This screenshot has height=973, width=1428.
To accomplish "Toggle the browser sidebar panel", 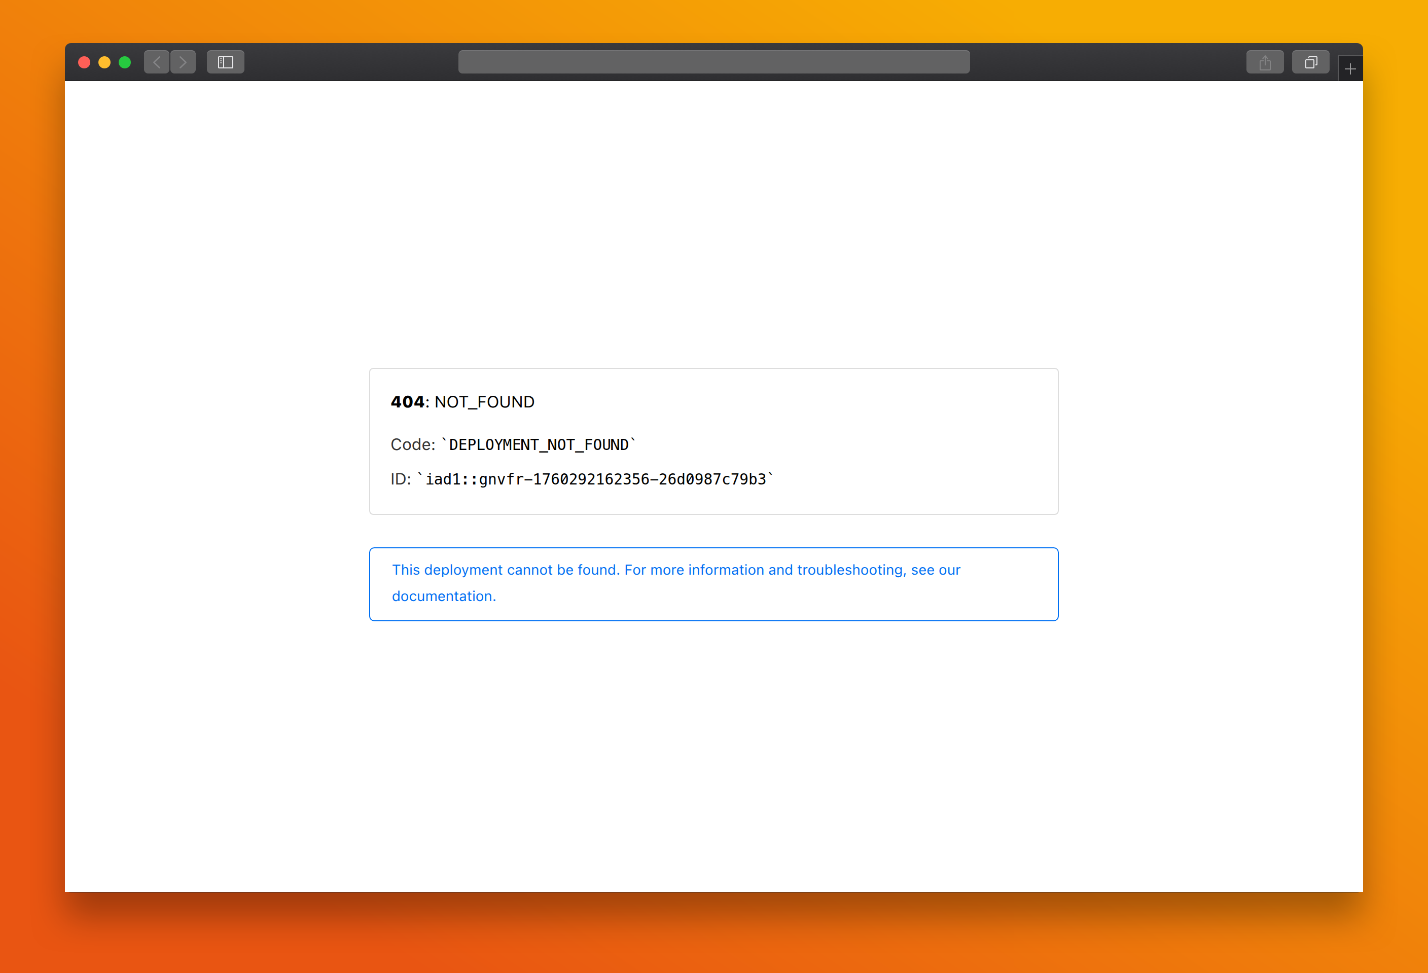I will pyautogui.click(x=226, y=62).
